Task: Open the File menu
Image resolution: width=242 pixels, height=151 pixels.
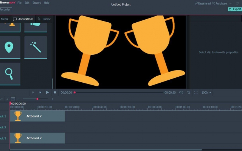Action: point(19,3)
